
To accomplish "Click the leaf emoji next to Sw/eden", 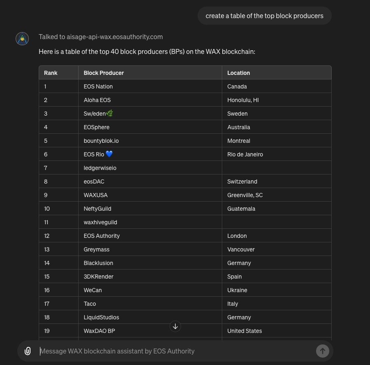I will (x=109, y=113).
